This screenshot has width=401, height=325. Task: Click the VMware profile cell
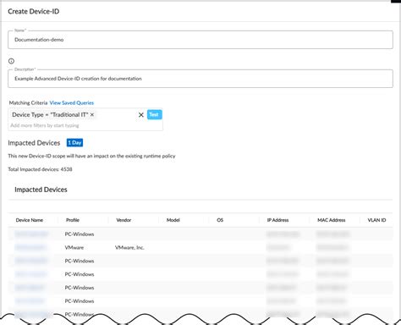[74, 247]
